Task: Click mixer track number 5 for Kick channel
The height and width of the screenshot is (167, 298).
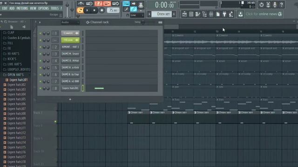Action: [55, 68]
